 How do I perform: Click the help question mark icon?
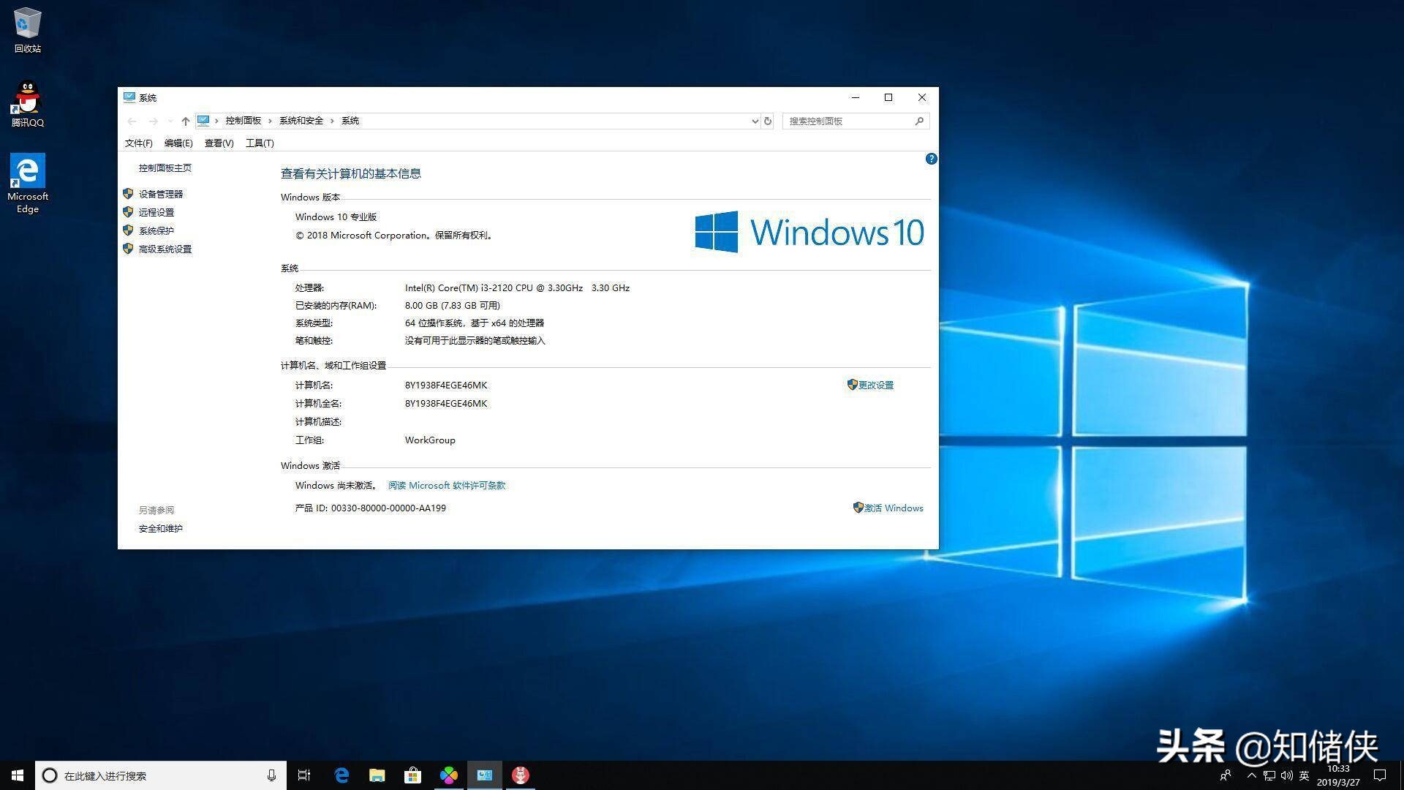(931, 159)
